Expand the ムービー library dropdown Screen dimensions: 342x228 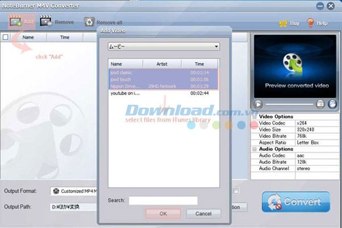point(217,46)
